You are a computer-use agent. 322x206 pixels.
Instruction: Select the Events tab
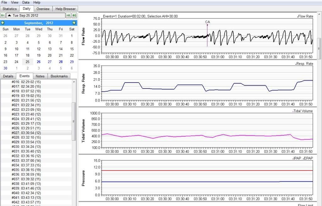[25, 76]
